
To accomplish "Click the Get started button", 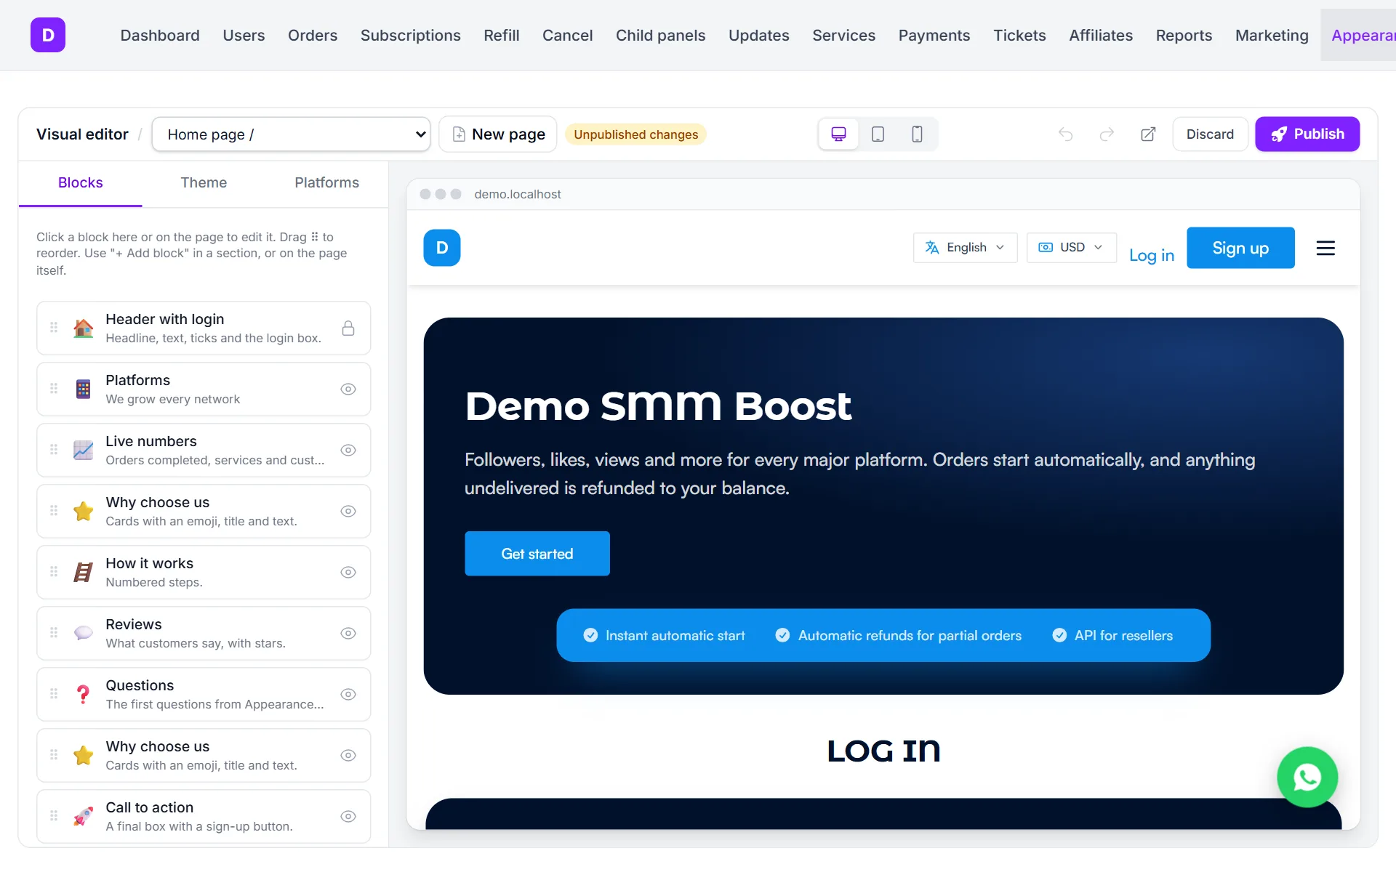I will pos(537,554).
